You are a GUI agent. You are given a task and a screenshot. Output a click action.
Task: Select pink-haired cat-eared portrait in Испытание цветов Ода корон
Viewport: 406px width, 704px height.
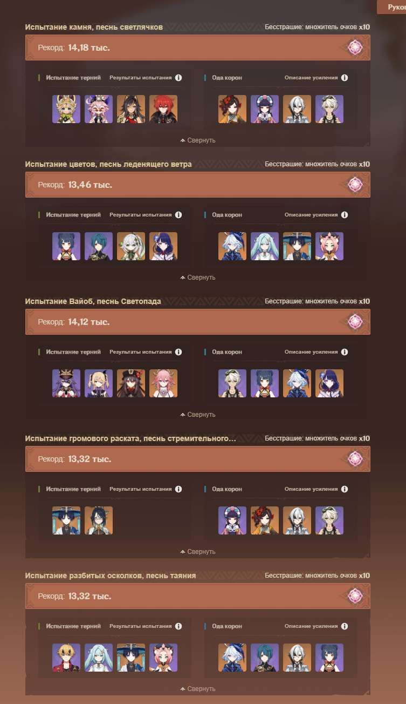[x=329, y=246]
